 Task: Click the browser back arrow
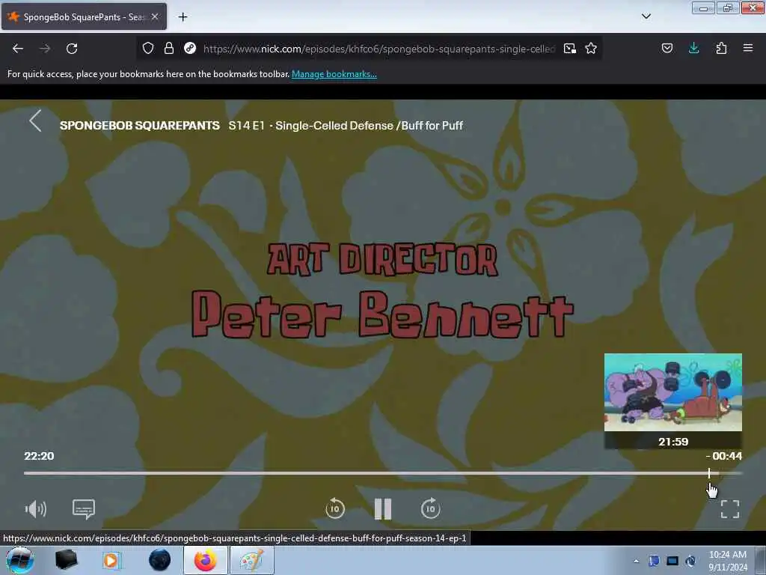pyautogui.click(x=18, y=49)
